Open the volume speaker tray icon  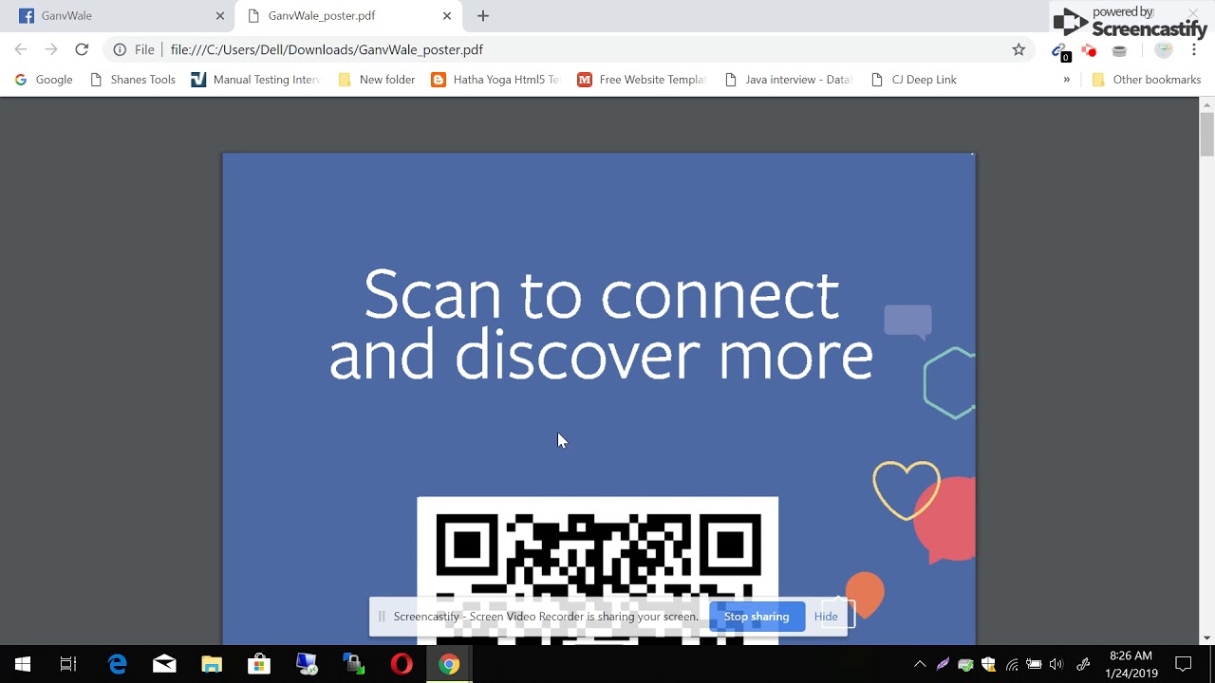tap(1056, 664)
